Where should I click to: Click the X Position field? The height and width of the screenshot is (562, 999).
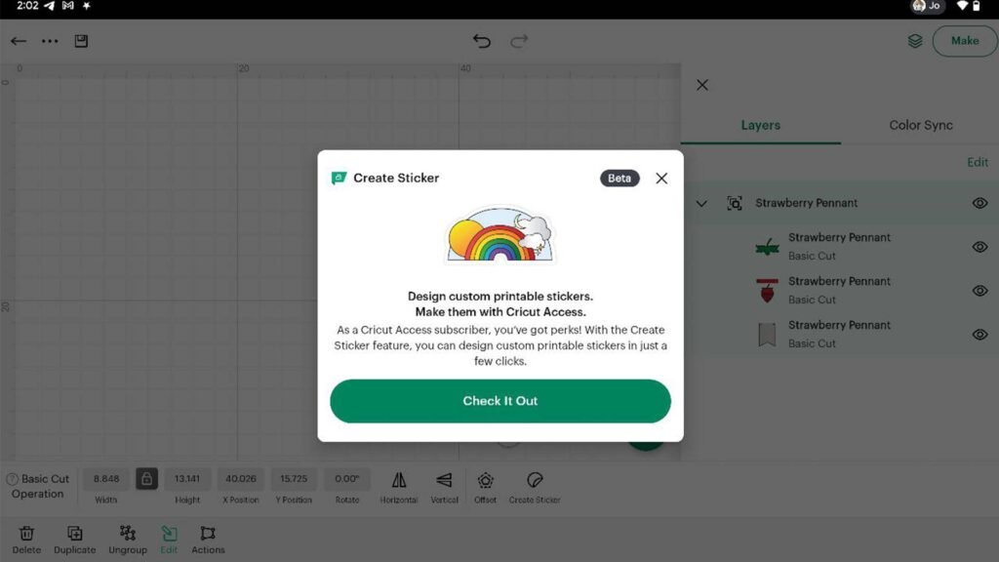[x=241, y=479]
